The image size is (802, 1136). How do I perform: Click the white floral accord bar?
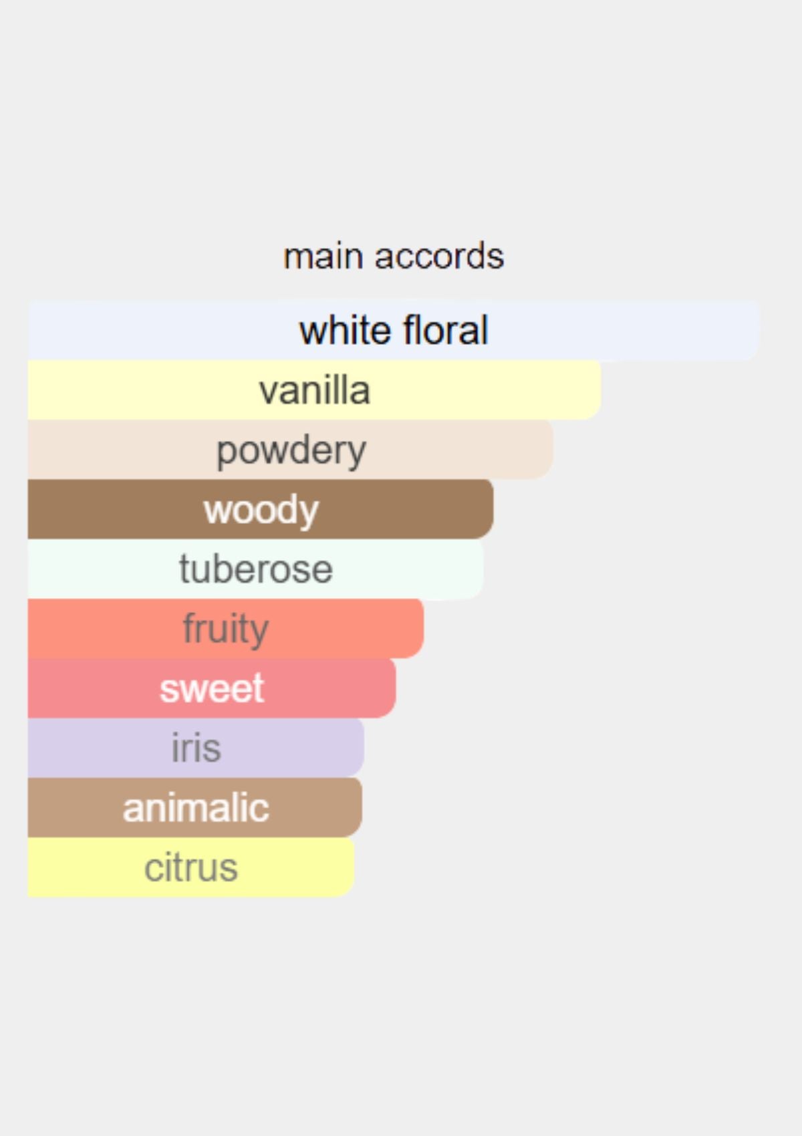tap(394, 331)
